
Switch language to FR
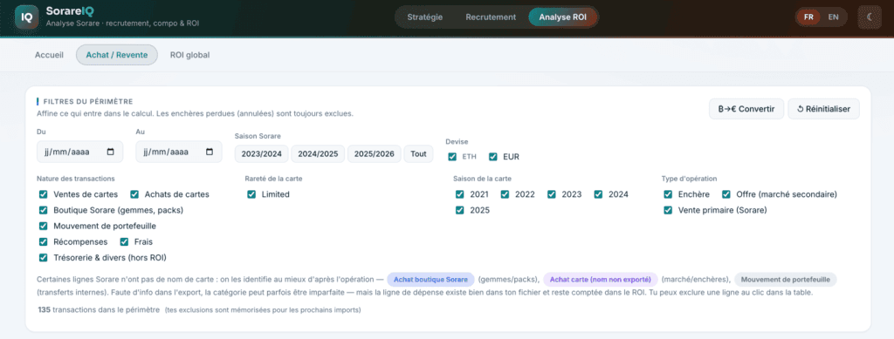tap(808, 17)
